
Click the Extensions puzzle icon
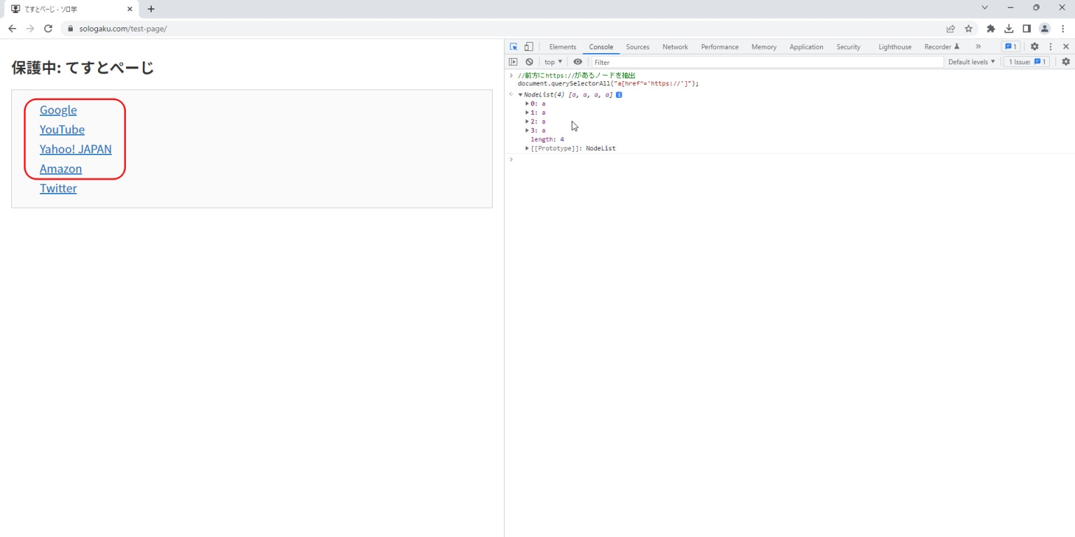click(x=990, y=29)
